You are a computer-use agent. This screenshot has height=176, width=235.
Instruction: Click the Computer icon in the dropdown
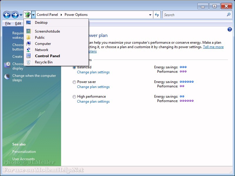point(28,43)
